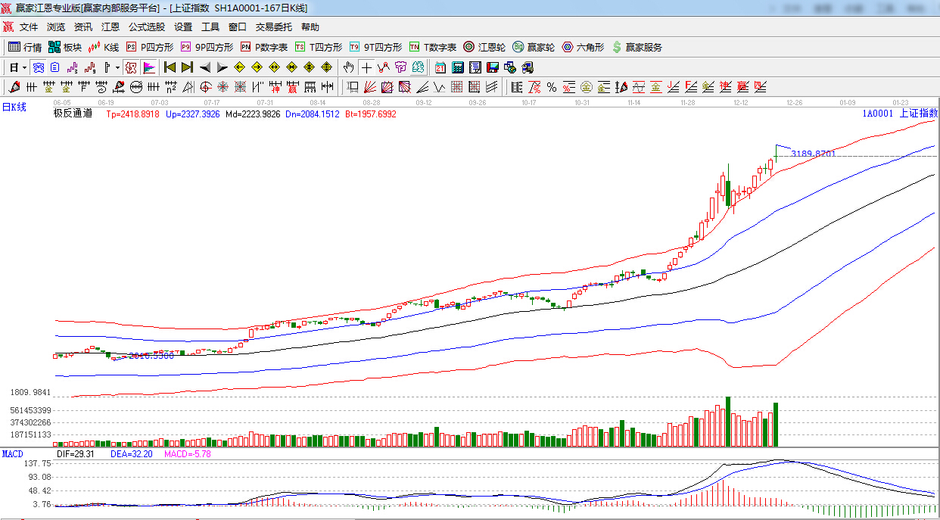
Task: Open the calculator tool icon
Action: tap(457, 67)
